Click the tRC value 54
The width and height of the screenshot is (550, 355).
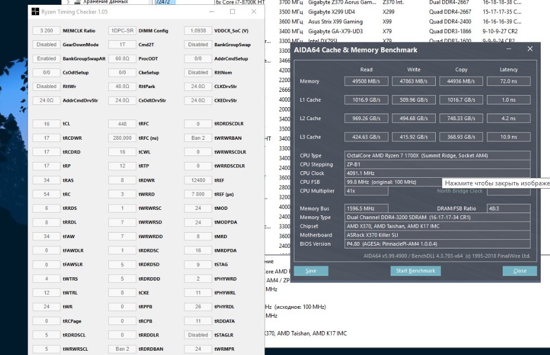[x=46, y=194]
